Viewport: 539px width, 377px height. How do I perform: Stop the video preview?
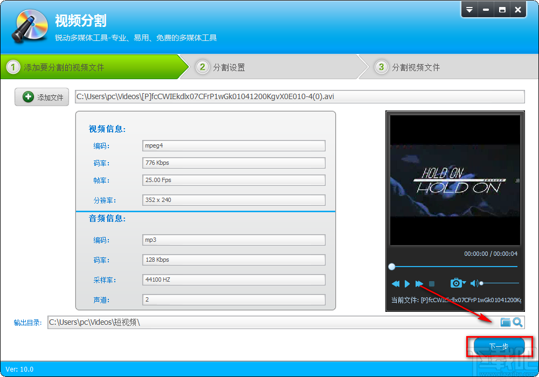pos(432,284)
